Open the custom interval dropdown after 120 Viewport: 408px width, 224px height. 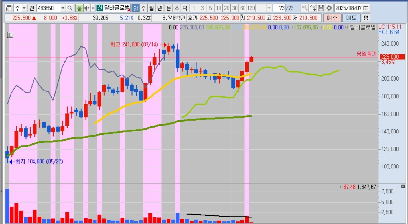coord(269,8)
